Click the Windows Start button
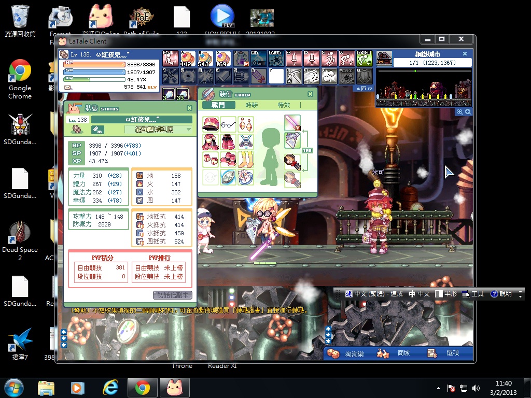The width and height of the screenshot is (531, 398). tap(14, 388)
